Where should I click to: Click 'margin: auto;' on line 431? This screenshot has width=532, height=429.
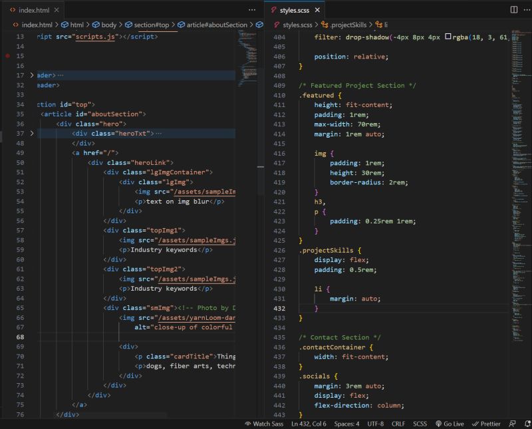pos(355,299)
